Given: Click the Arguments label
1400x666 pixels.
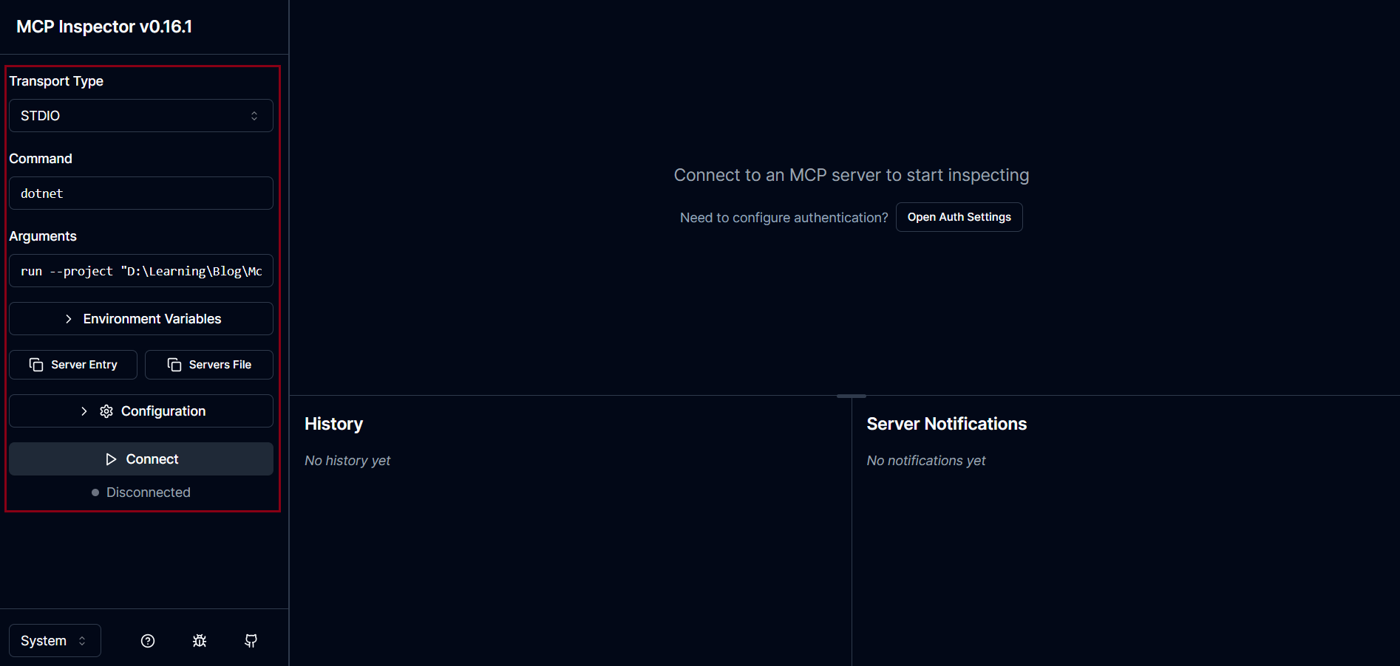Looking at the screenshot, I should [x=43, y=236].
